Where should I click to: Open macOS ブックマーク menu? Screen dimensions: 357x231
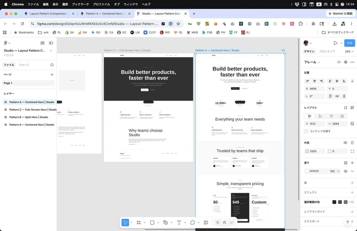pyautogui.click(x=80, y=4)
